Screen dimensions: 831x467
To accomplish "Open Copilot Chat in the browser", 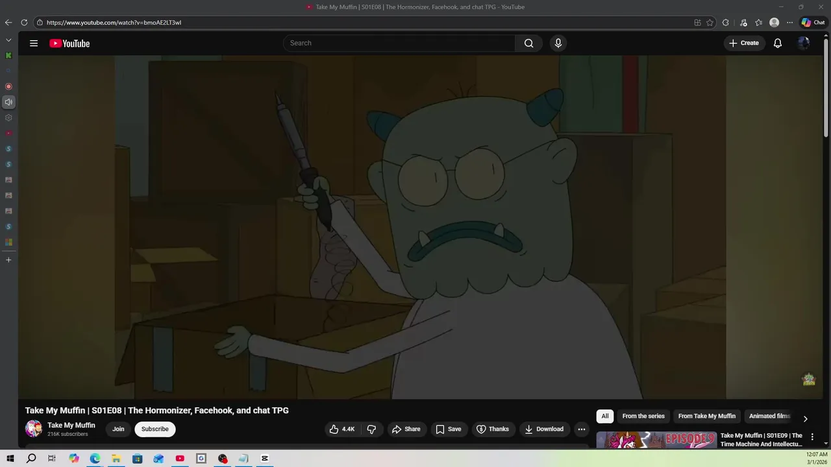I will point(813,22).
